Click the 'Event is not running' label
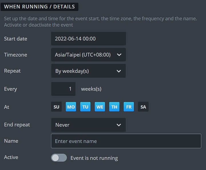Viewport: 206px width, 170px height. 94,158
